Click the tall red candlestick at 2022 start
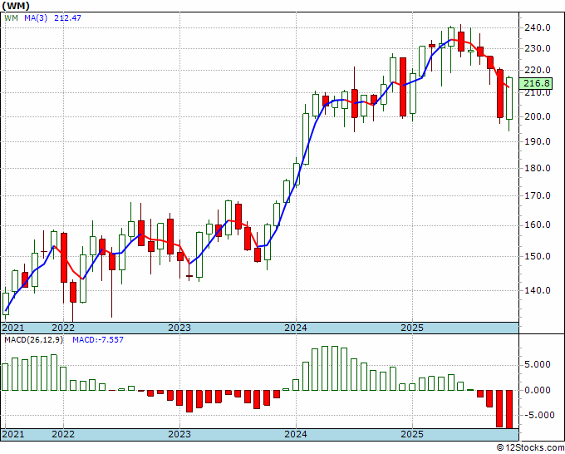Viewport: 565px width, 454px height. click(64, 258)
